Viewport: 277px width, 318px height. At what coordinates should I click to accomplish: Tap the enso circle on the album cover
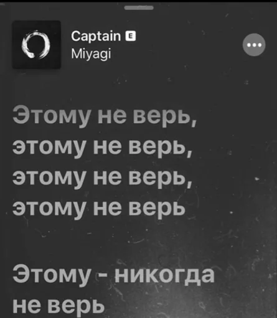(36, 45)
